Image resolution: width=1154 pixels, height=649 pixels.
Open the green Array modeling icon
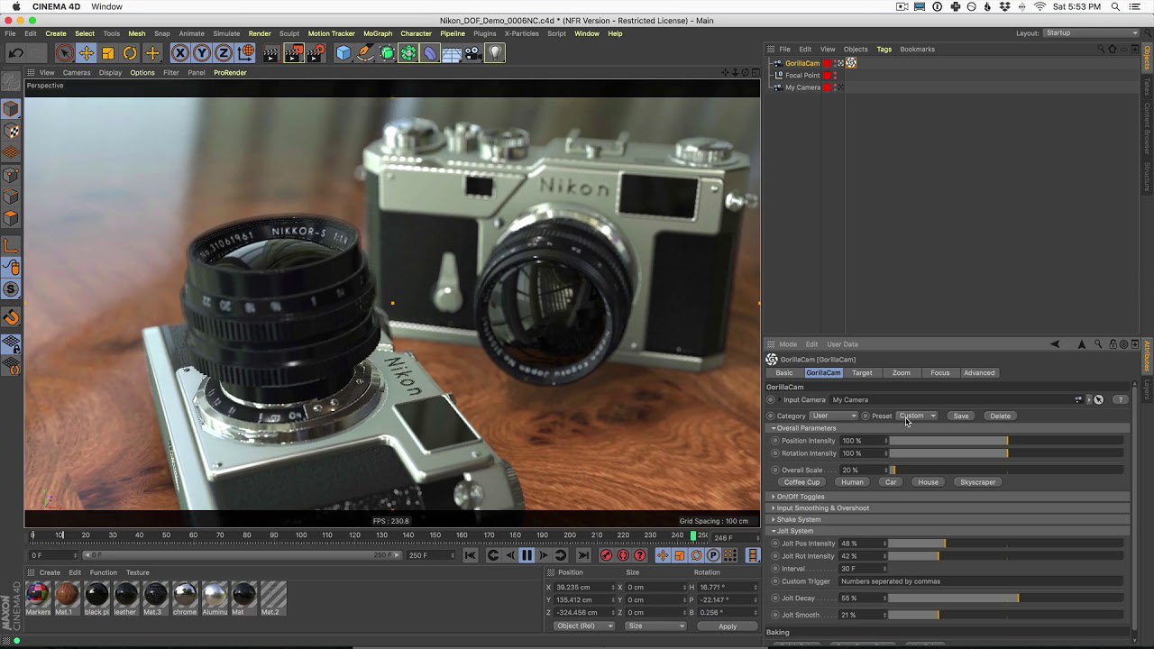pyautogui.click(x=408, y=53)
